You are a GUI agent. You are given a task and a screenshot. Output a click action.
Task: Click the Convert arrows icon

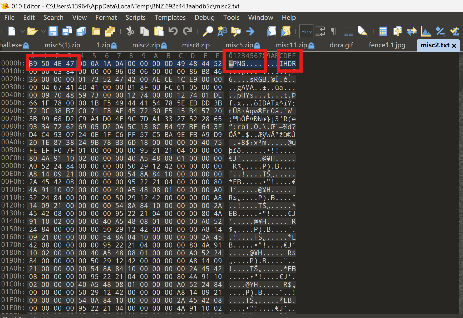412,31
